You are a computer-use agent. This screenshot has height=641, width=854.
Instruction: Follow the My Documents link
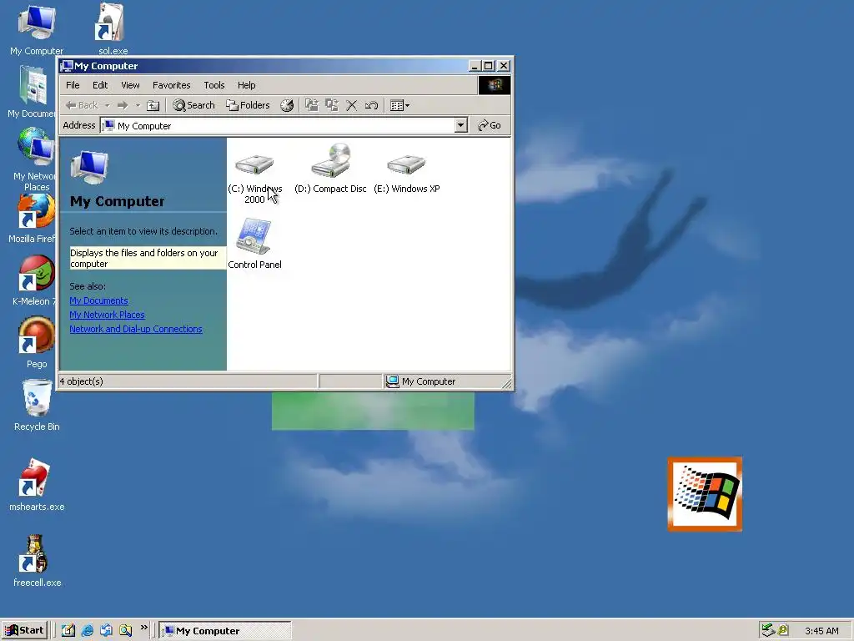click(98, 300)
